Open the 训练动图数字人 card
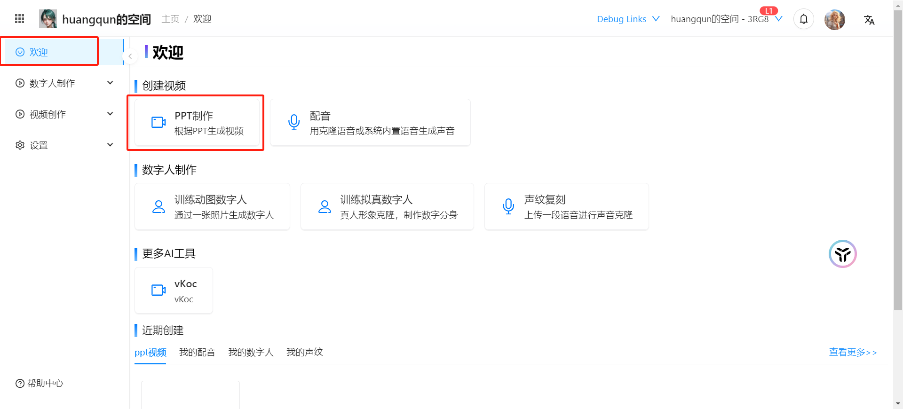The image size is (903, 409). [212, 207]
